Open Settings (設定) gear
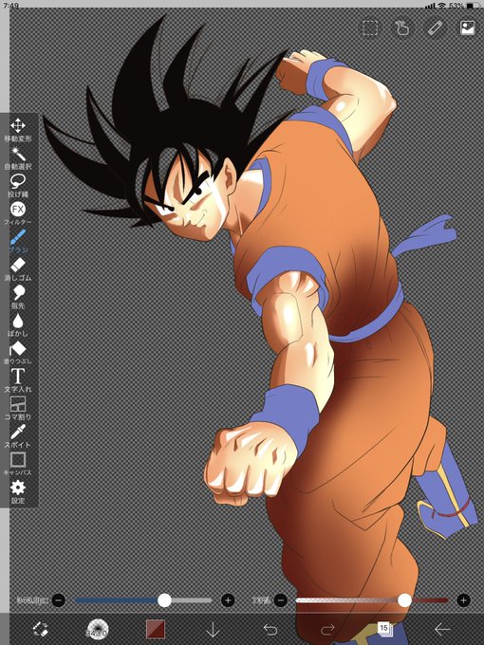The image size is (484, 645). 18,492
